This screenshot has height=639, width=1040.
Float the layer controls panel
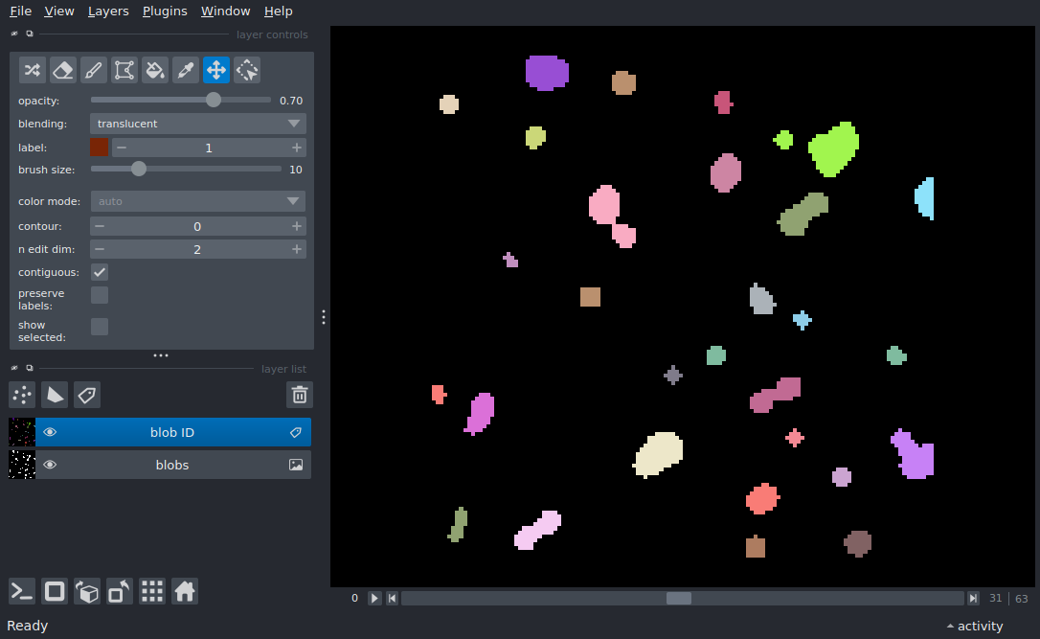[x=29, y=34]
